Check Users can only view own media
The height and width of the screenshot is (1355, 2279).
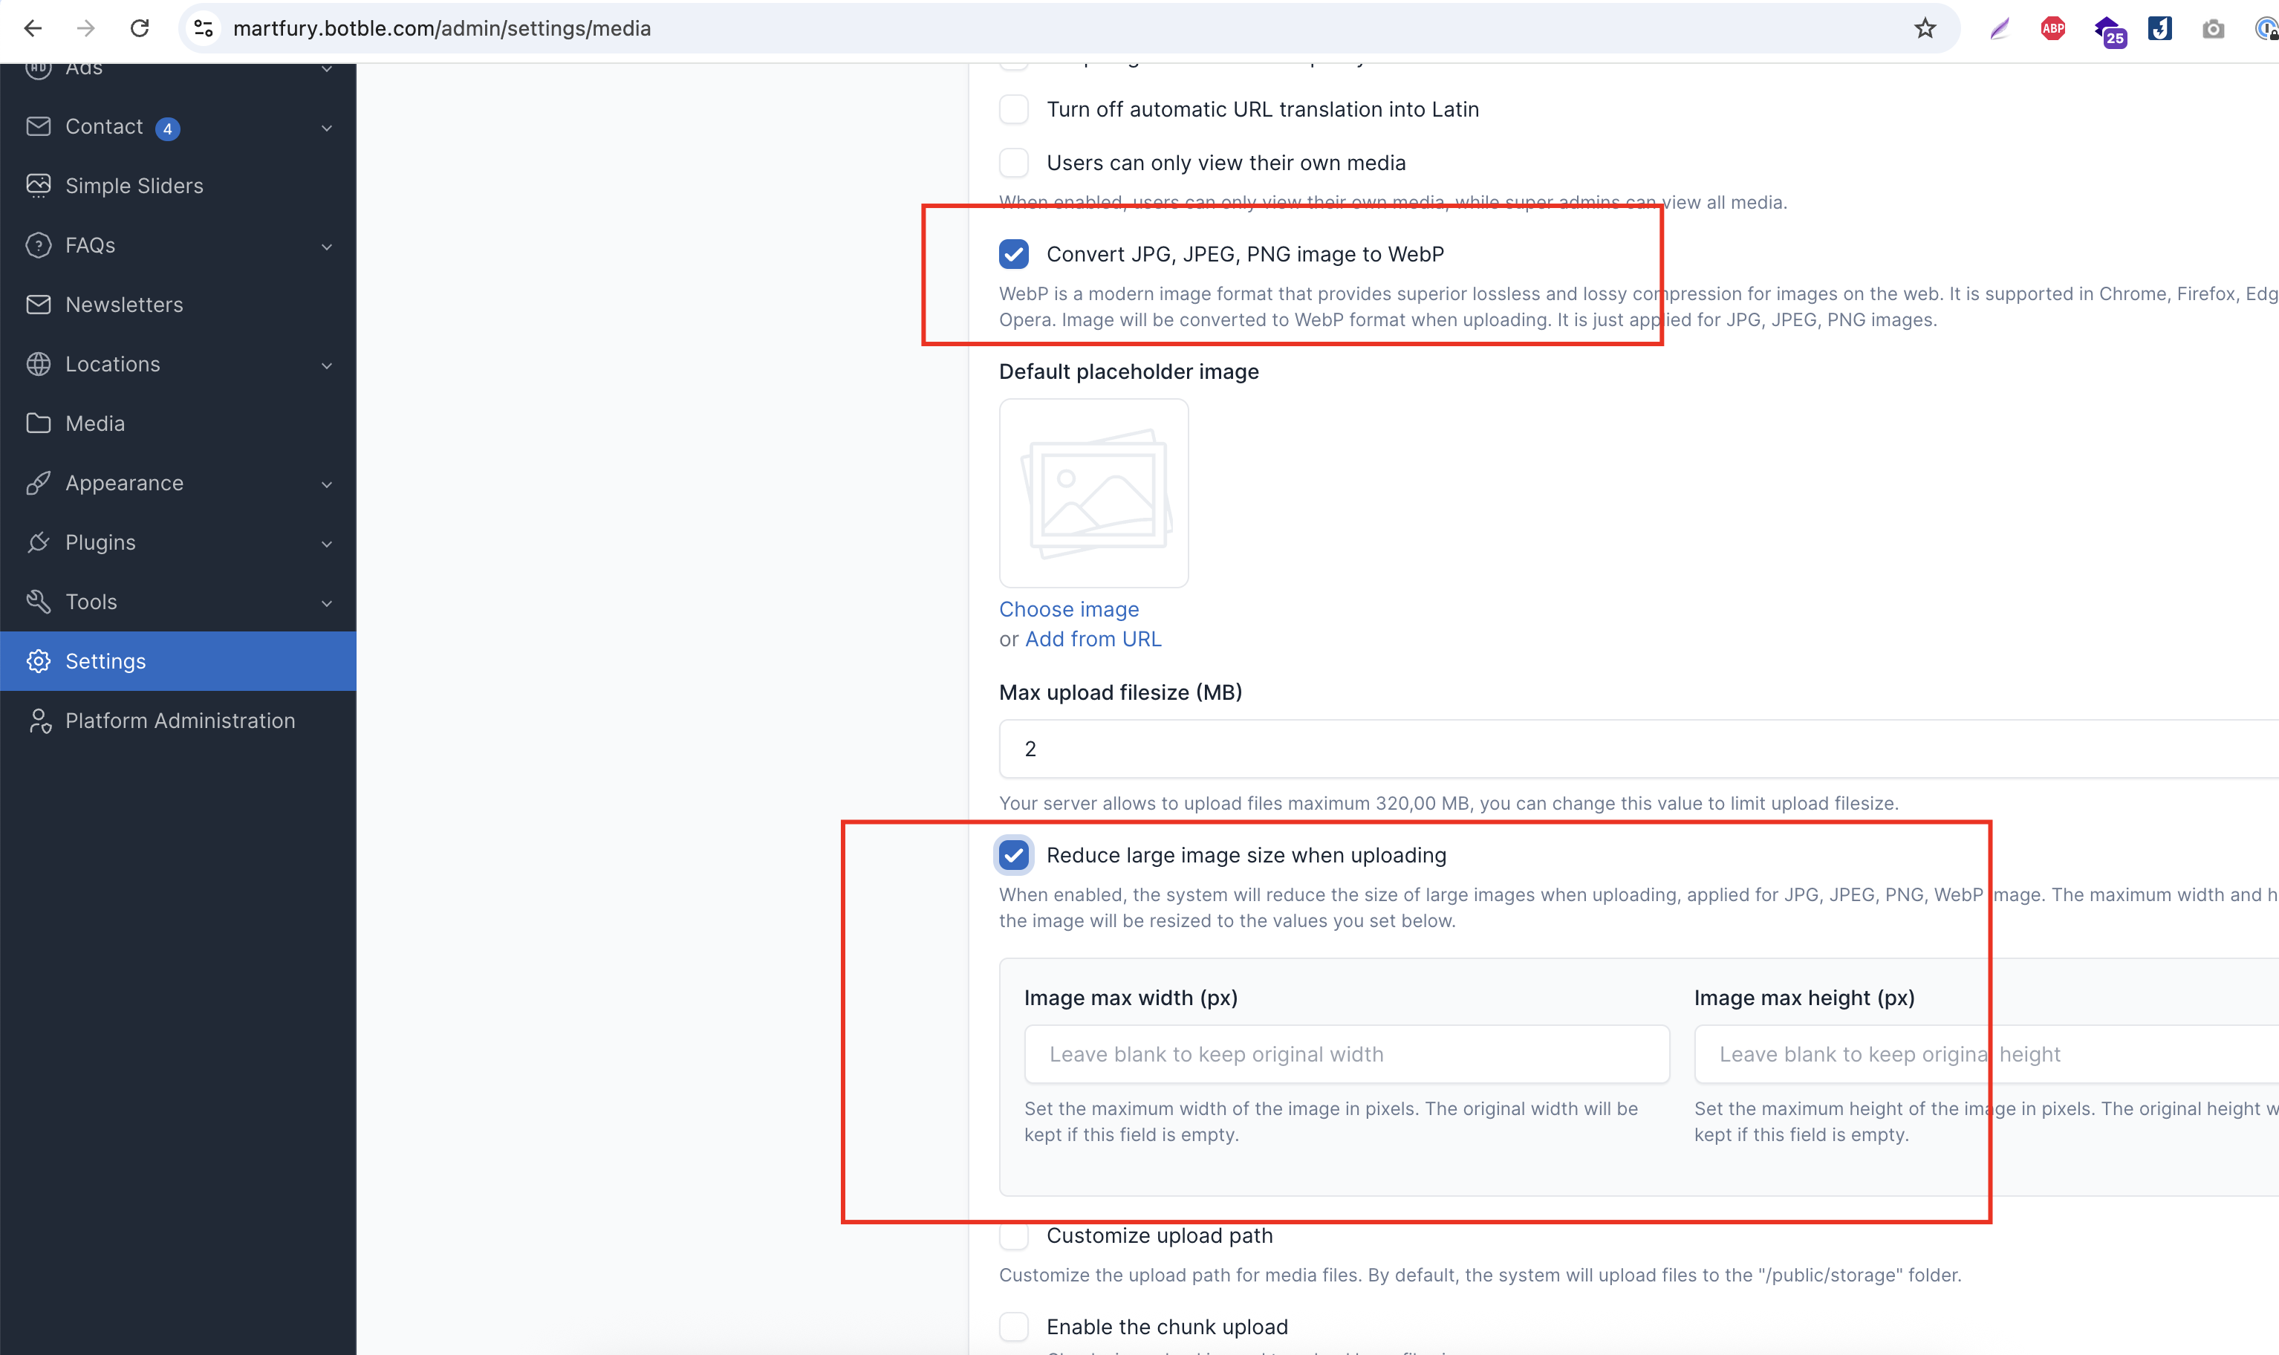[1013, 163]
